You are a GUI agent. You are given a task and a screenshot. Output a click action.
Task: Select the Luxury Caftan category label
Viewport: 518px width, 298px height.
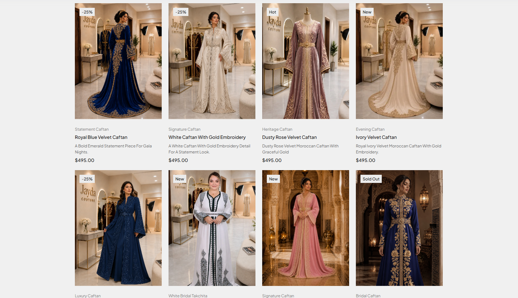(x=88, y=296)
